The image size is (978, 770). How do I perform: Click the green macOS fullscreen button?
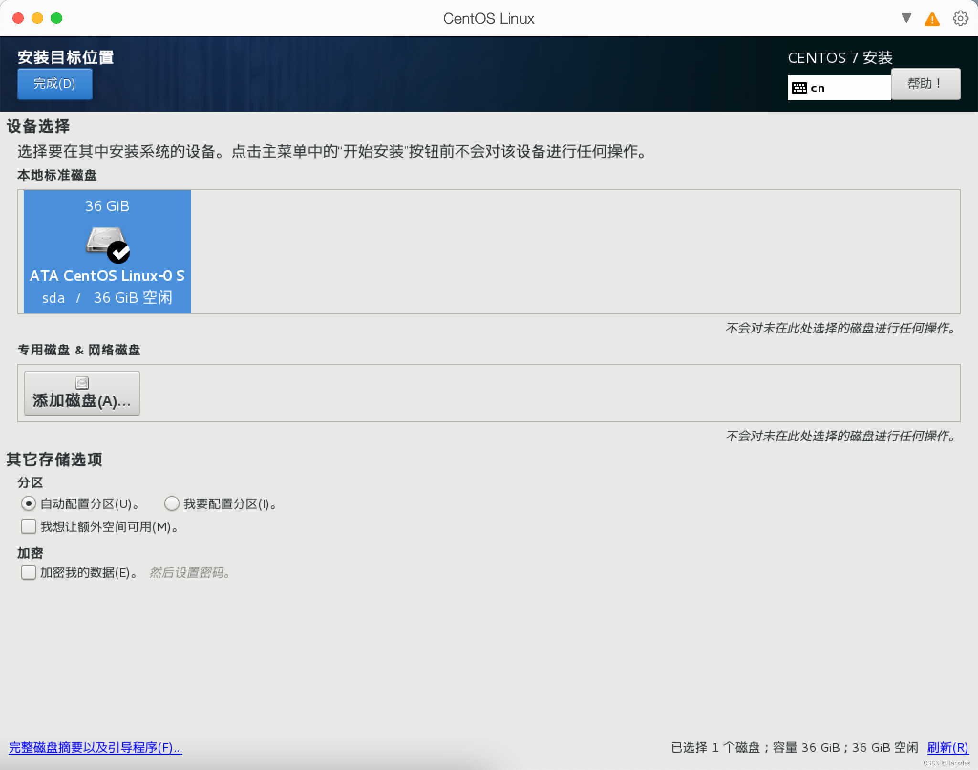coord(56,18)
